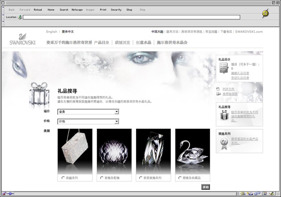Image resolution: width=281 pixels, height=197 pixels.
Task: Click the Stop toolbar button
Action: (x=143, y=10)
